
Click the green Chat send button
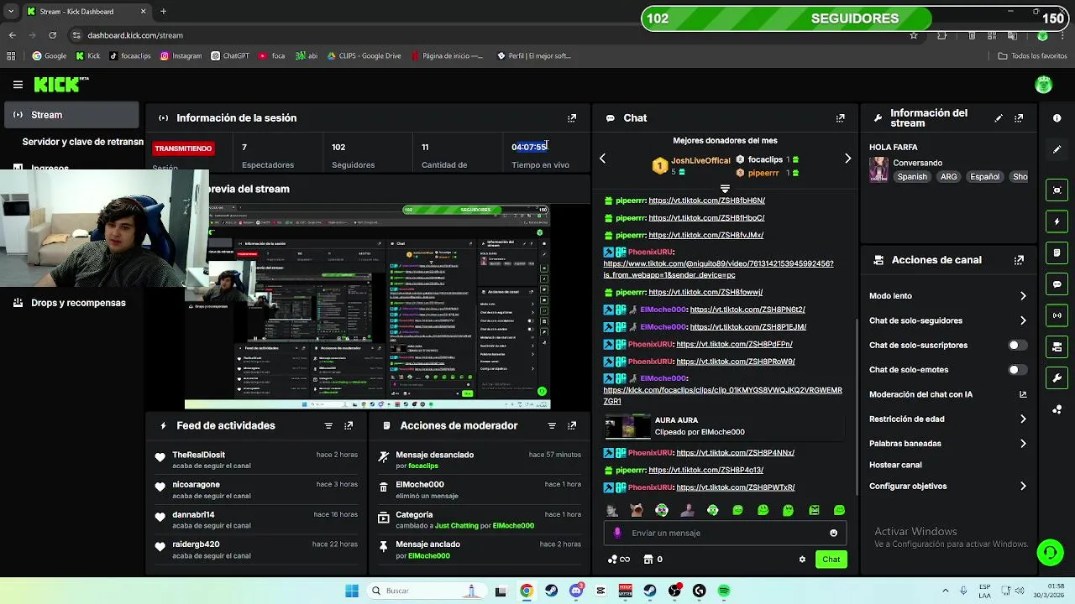pos(831,560)
